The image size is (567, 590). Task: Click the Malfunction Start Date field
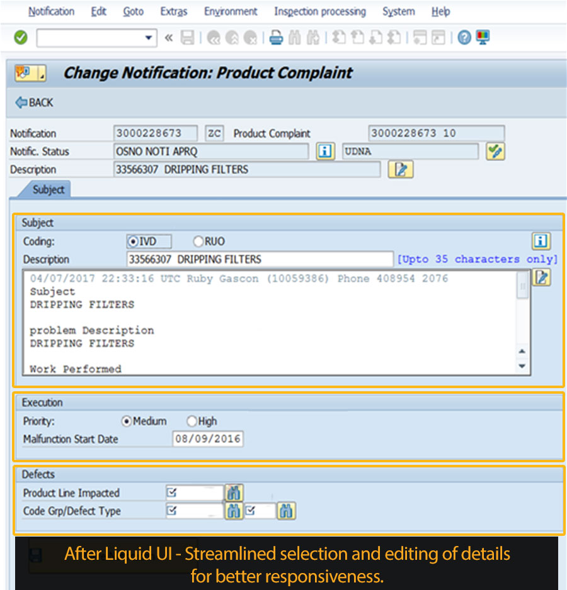pyautogui.click(x=207, y=439)
